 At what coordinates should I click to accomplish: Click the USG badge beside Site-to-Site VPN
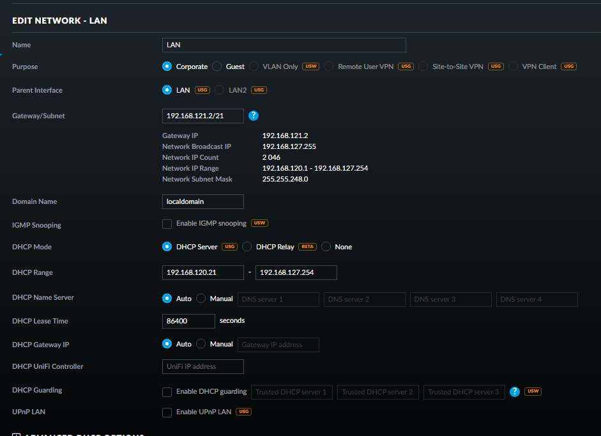[x=496, y=66]
